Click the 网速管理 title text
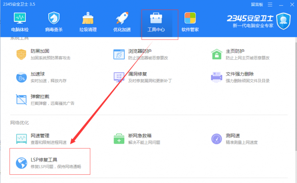Image resolution: width=297 pixels, height=183 pixels. [40, 135]
